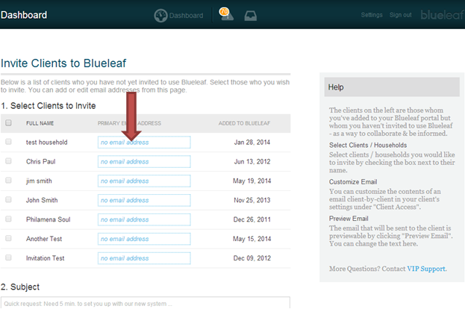This screenshot has width=465, height=309.
Task: Click the date 'May 15, 2014'
Action: coord(252,239)
